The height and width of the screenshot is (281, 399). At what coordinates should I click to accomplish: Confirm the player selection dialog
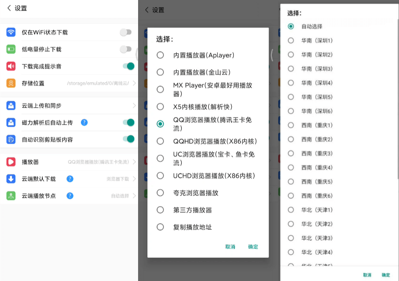point(253,247)
